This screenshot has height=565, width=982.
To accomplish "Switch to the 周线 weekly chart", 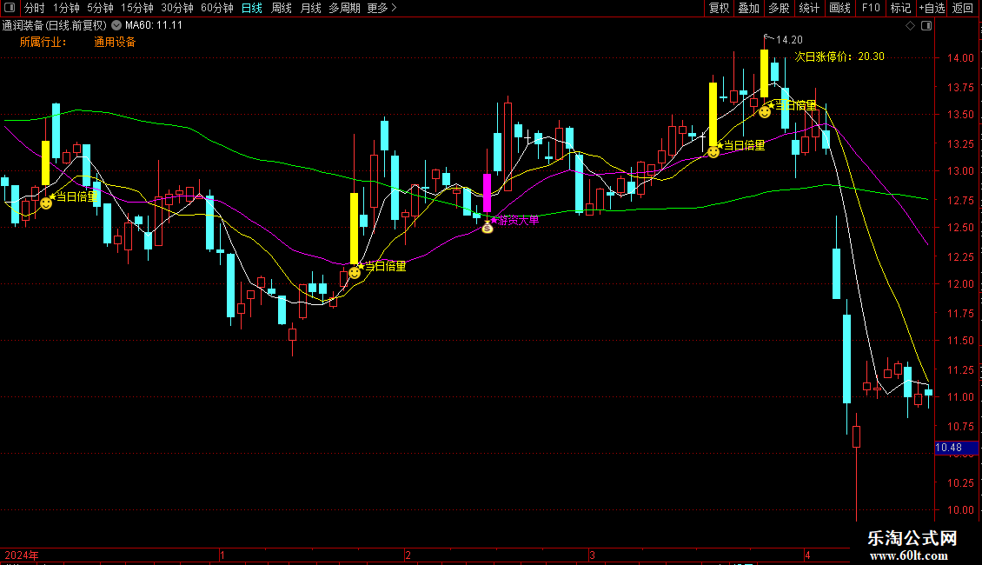I will [282, 8].
